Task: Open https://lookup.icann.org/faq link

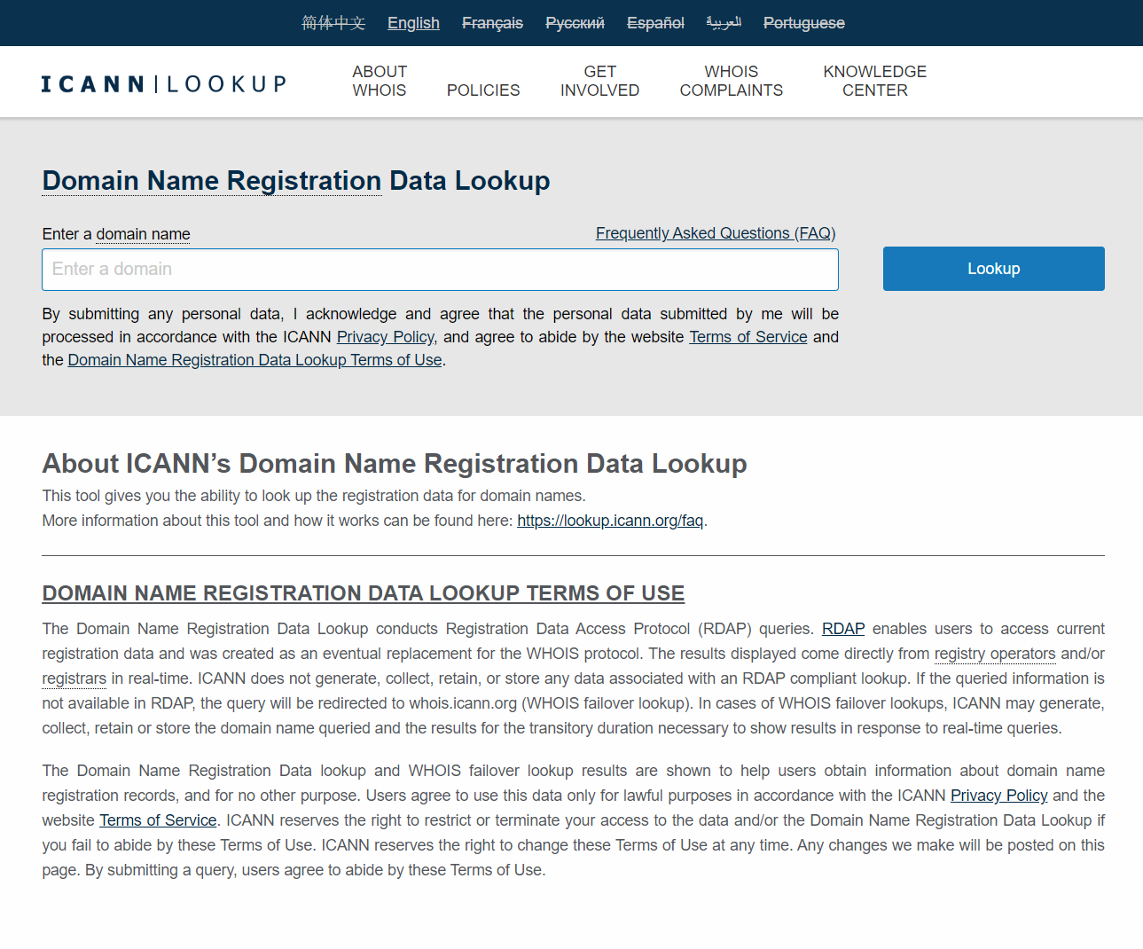Action: [x=610, y=521]
